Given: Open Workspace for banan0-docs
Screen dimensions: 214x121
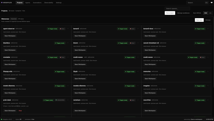Looking at the screenshot, I should 150,36.
